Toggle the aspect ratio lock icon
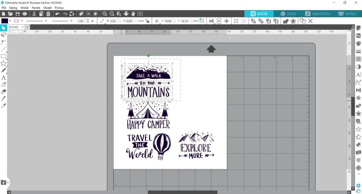Viewport: 362px width, 194px height. 147,21
